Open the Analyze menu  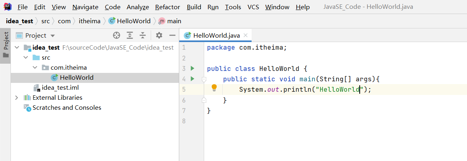pos(137,7)
